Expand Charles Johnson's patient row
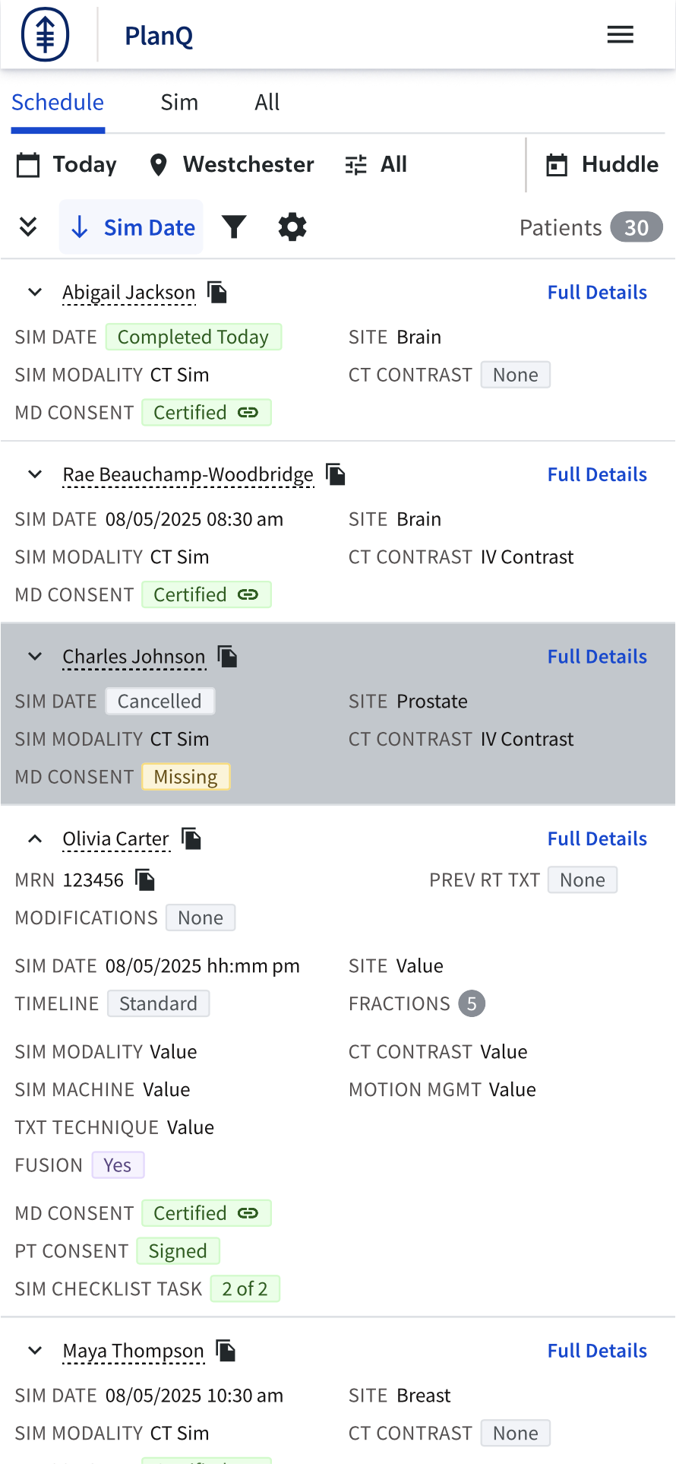Viewport: 676px width, 1464px height. 35,657
